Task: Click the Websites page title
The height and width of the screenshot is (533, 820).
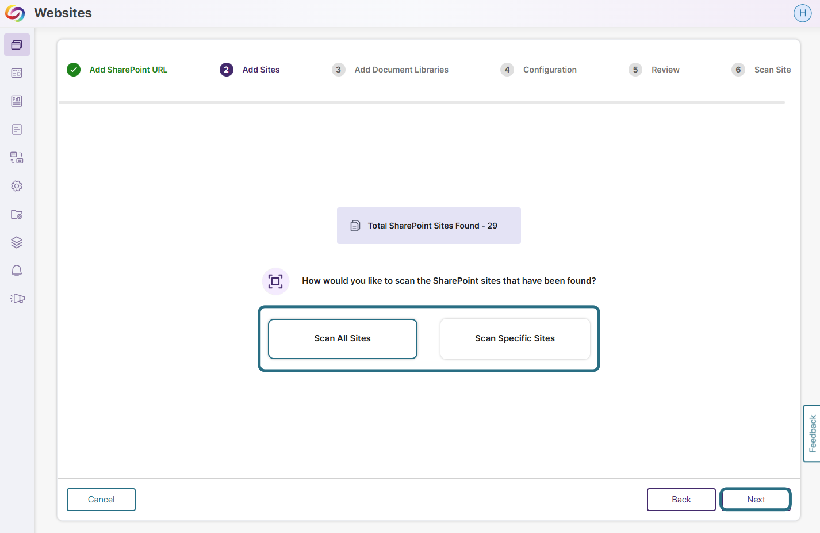Action: [x=63, y=13]
